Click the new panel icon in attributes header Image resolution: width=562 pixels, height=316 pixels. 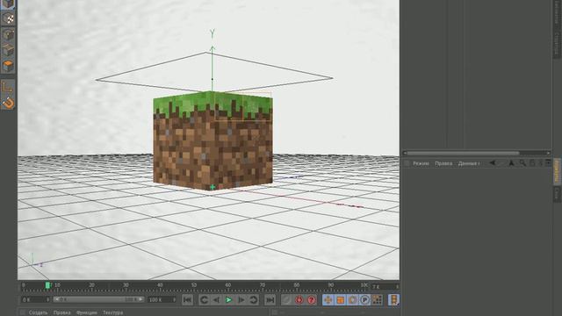click(548, 163)
